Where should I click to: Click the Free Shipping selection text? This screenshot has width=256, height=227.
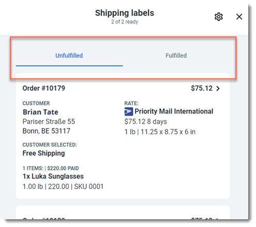(x=44, y=153)
